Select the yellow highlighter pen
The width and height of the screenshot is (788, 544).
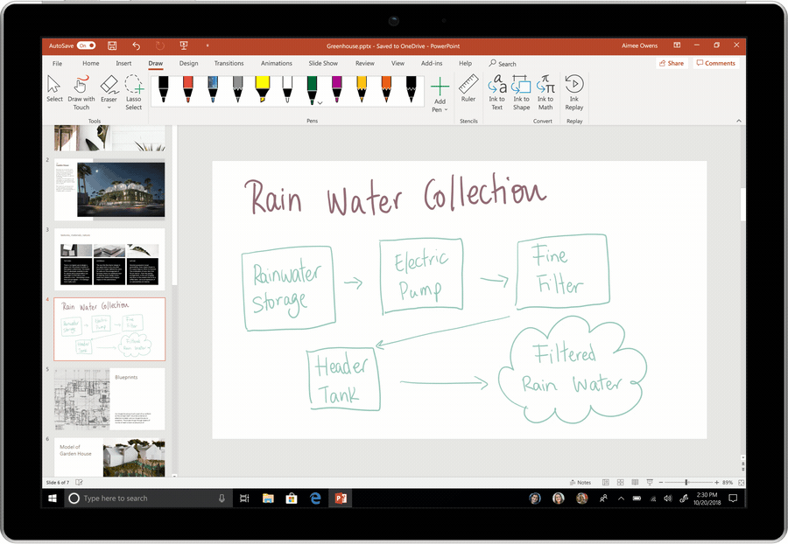coord(261,87)
